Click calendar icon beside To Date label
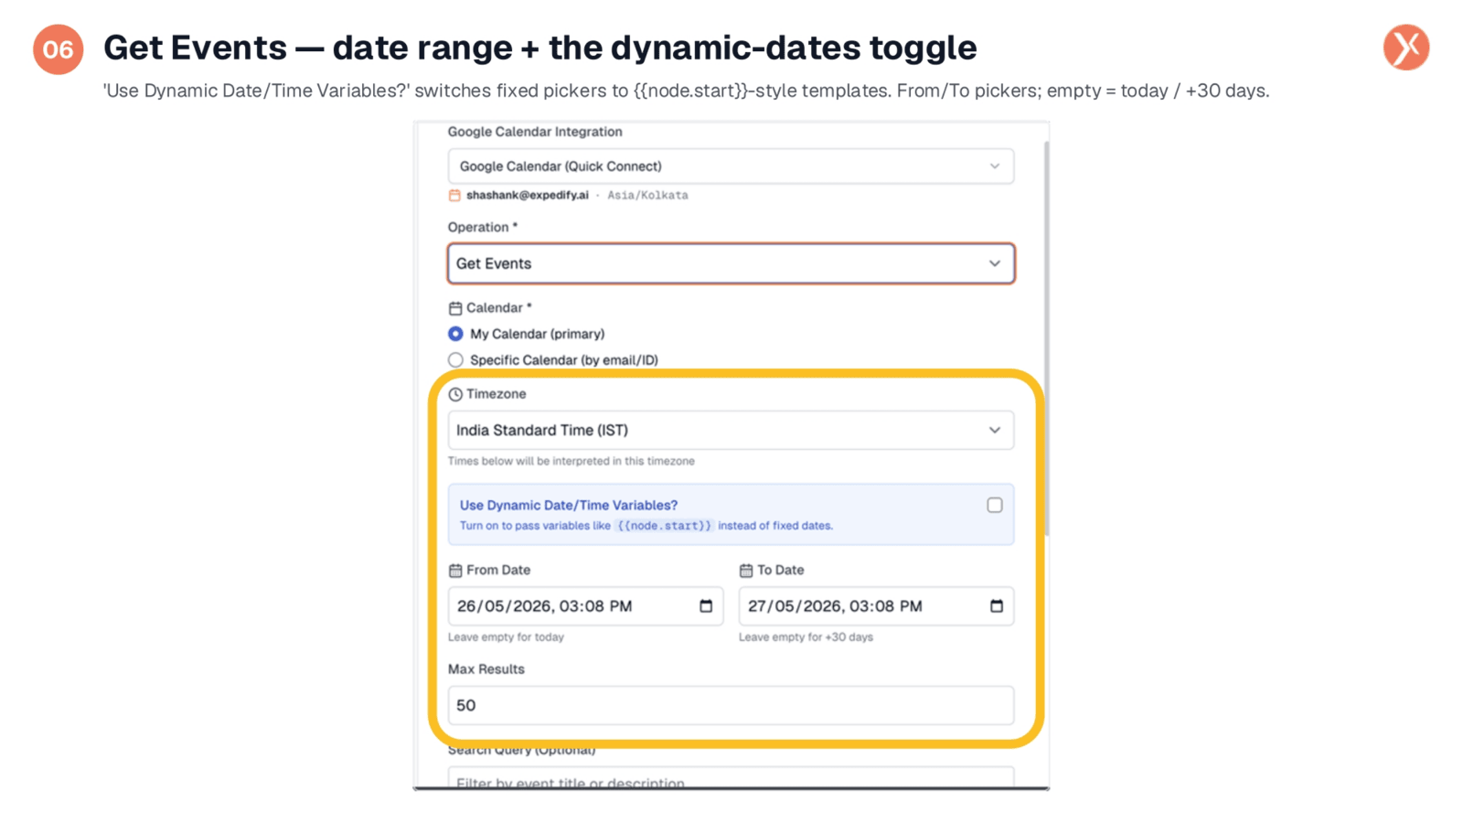1463x823 pixels. [746, 571]
